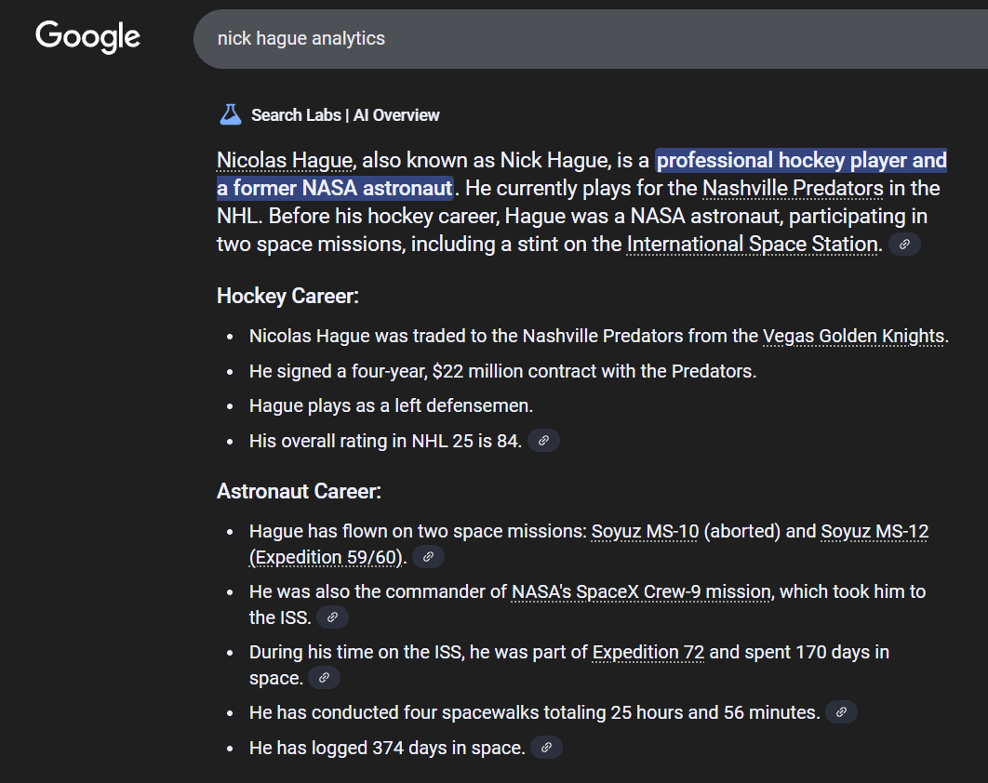This screenshot has height=783, width=988.
Task: Open NASA's SpaceX Crew-9 mission link
Action: [641, 591]
